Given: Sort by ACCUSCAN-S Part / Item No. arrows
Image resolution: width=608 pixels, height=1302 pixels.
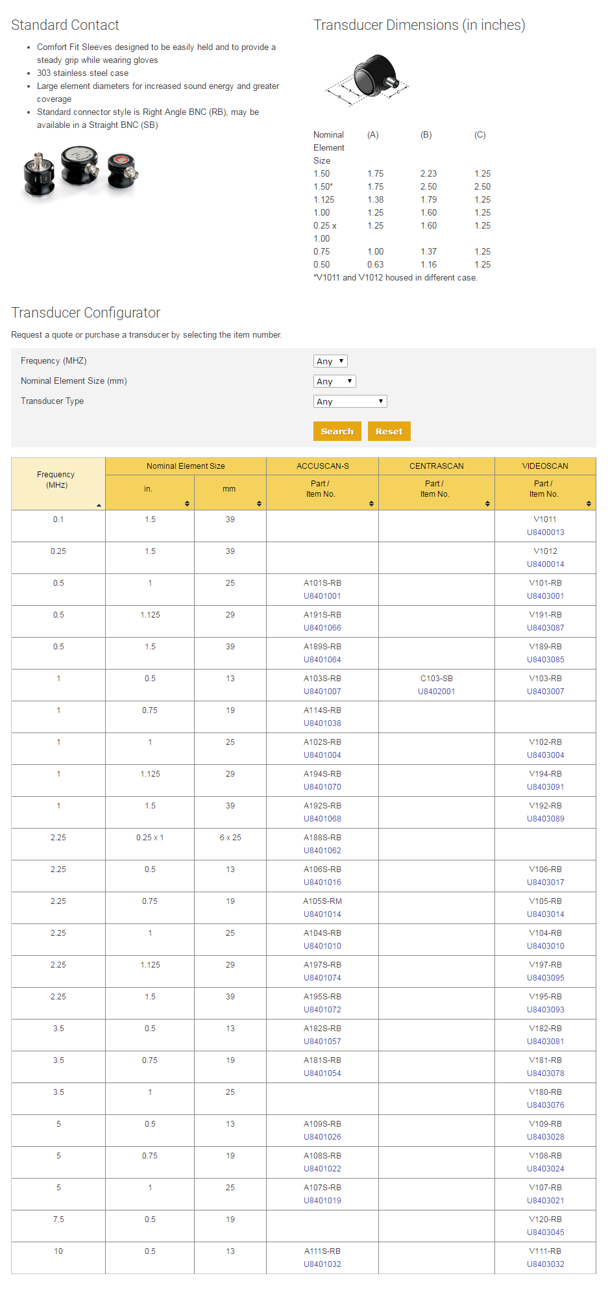Looking at the screenshot, I should pyautogui.click(x=371, y=503).
